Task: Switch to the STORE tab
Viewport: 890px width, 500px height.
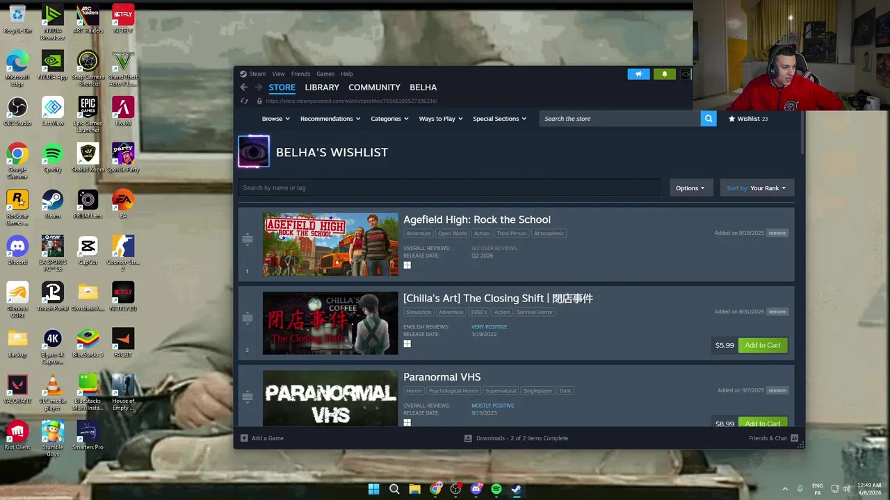Action: pos(282,87)
